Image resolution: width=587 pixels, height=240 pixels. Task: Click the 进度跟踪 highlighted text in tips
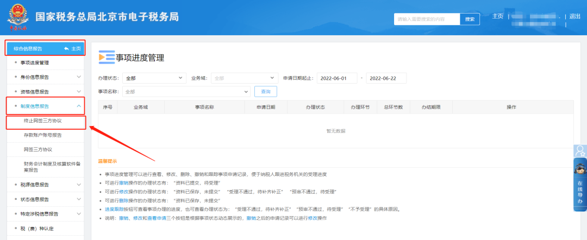[114, 209]
